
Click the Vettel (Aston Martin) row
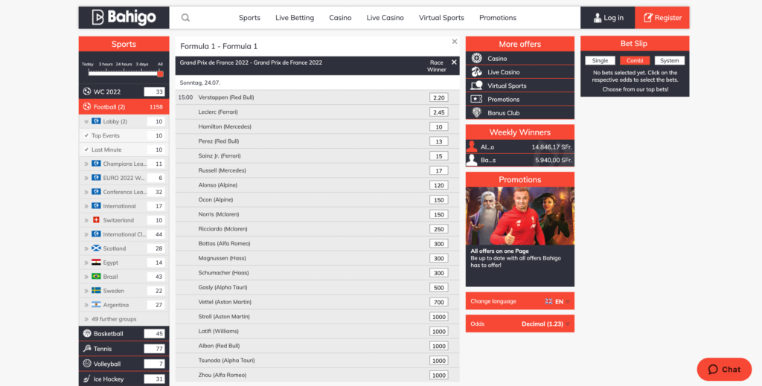click(317, 302)
